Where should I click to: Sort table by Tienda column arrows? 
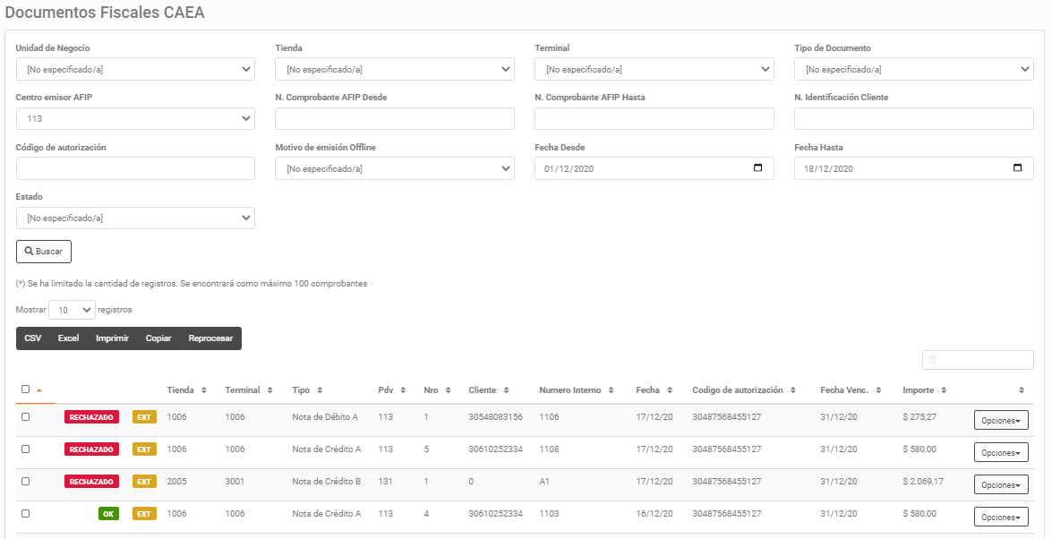click(203, 390)
